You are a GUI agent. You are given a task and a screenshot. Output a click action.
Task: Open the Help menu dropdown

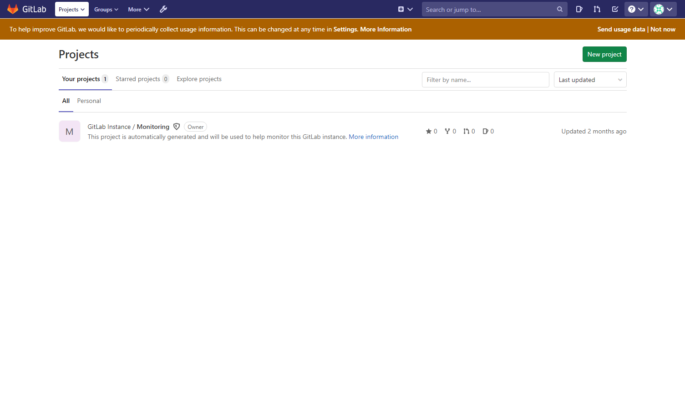636,9
